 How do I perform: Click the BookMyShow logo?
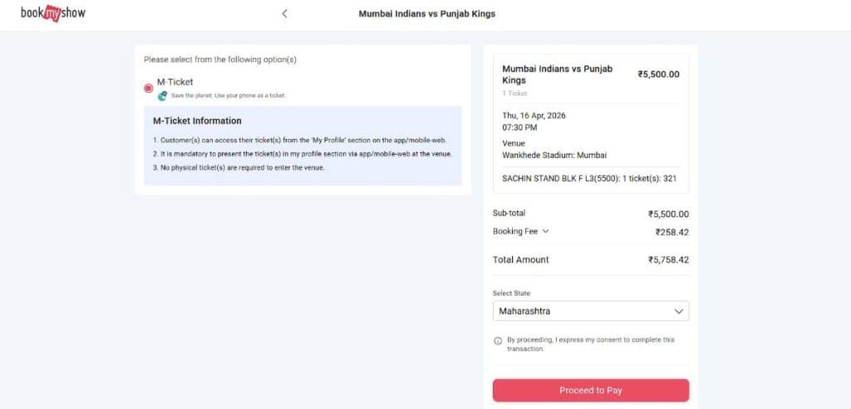click(x=52, y=13)
